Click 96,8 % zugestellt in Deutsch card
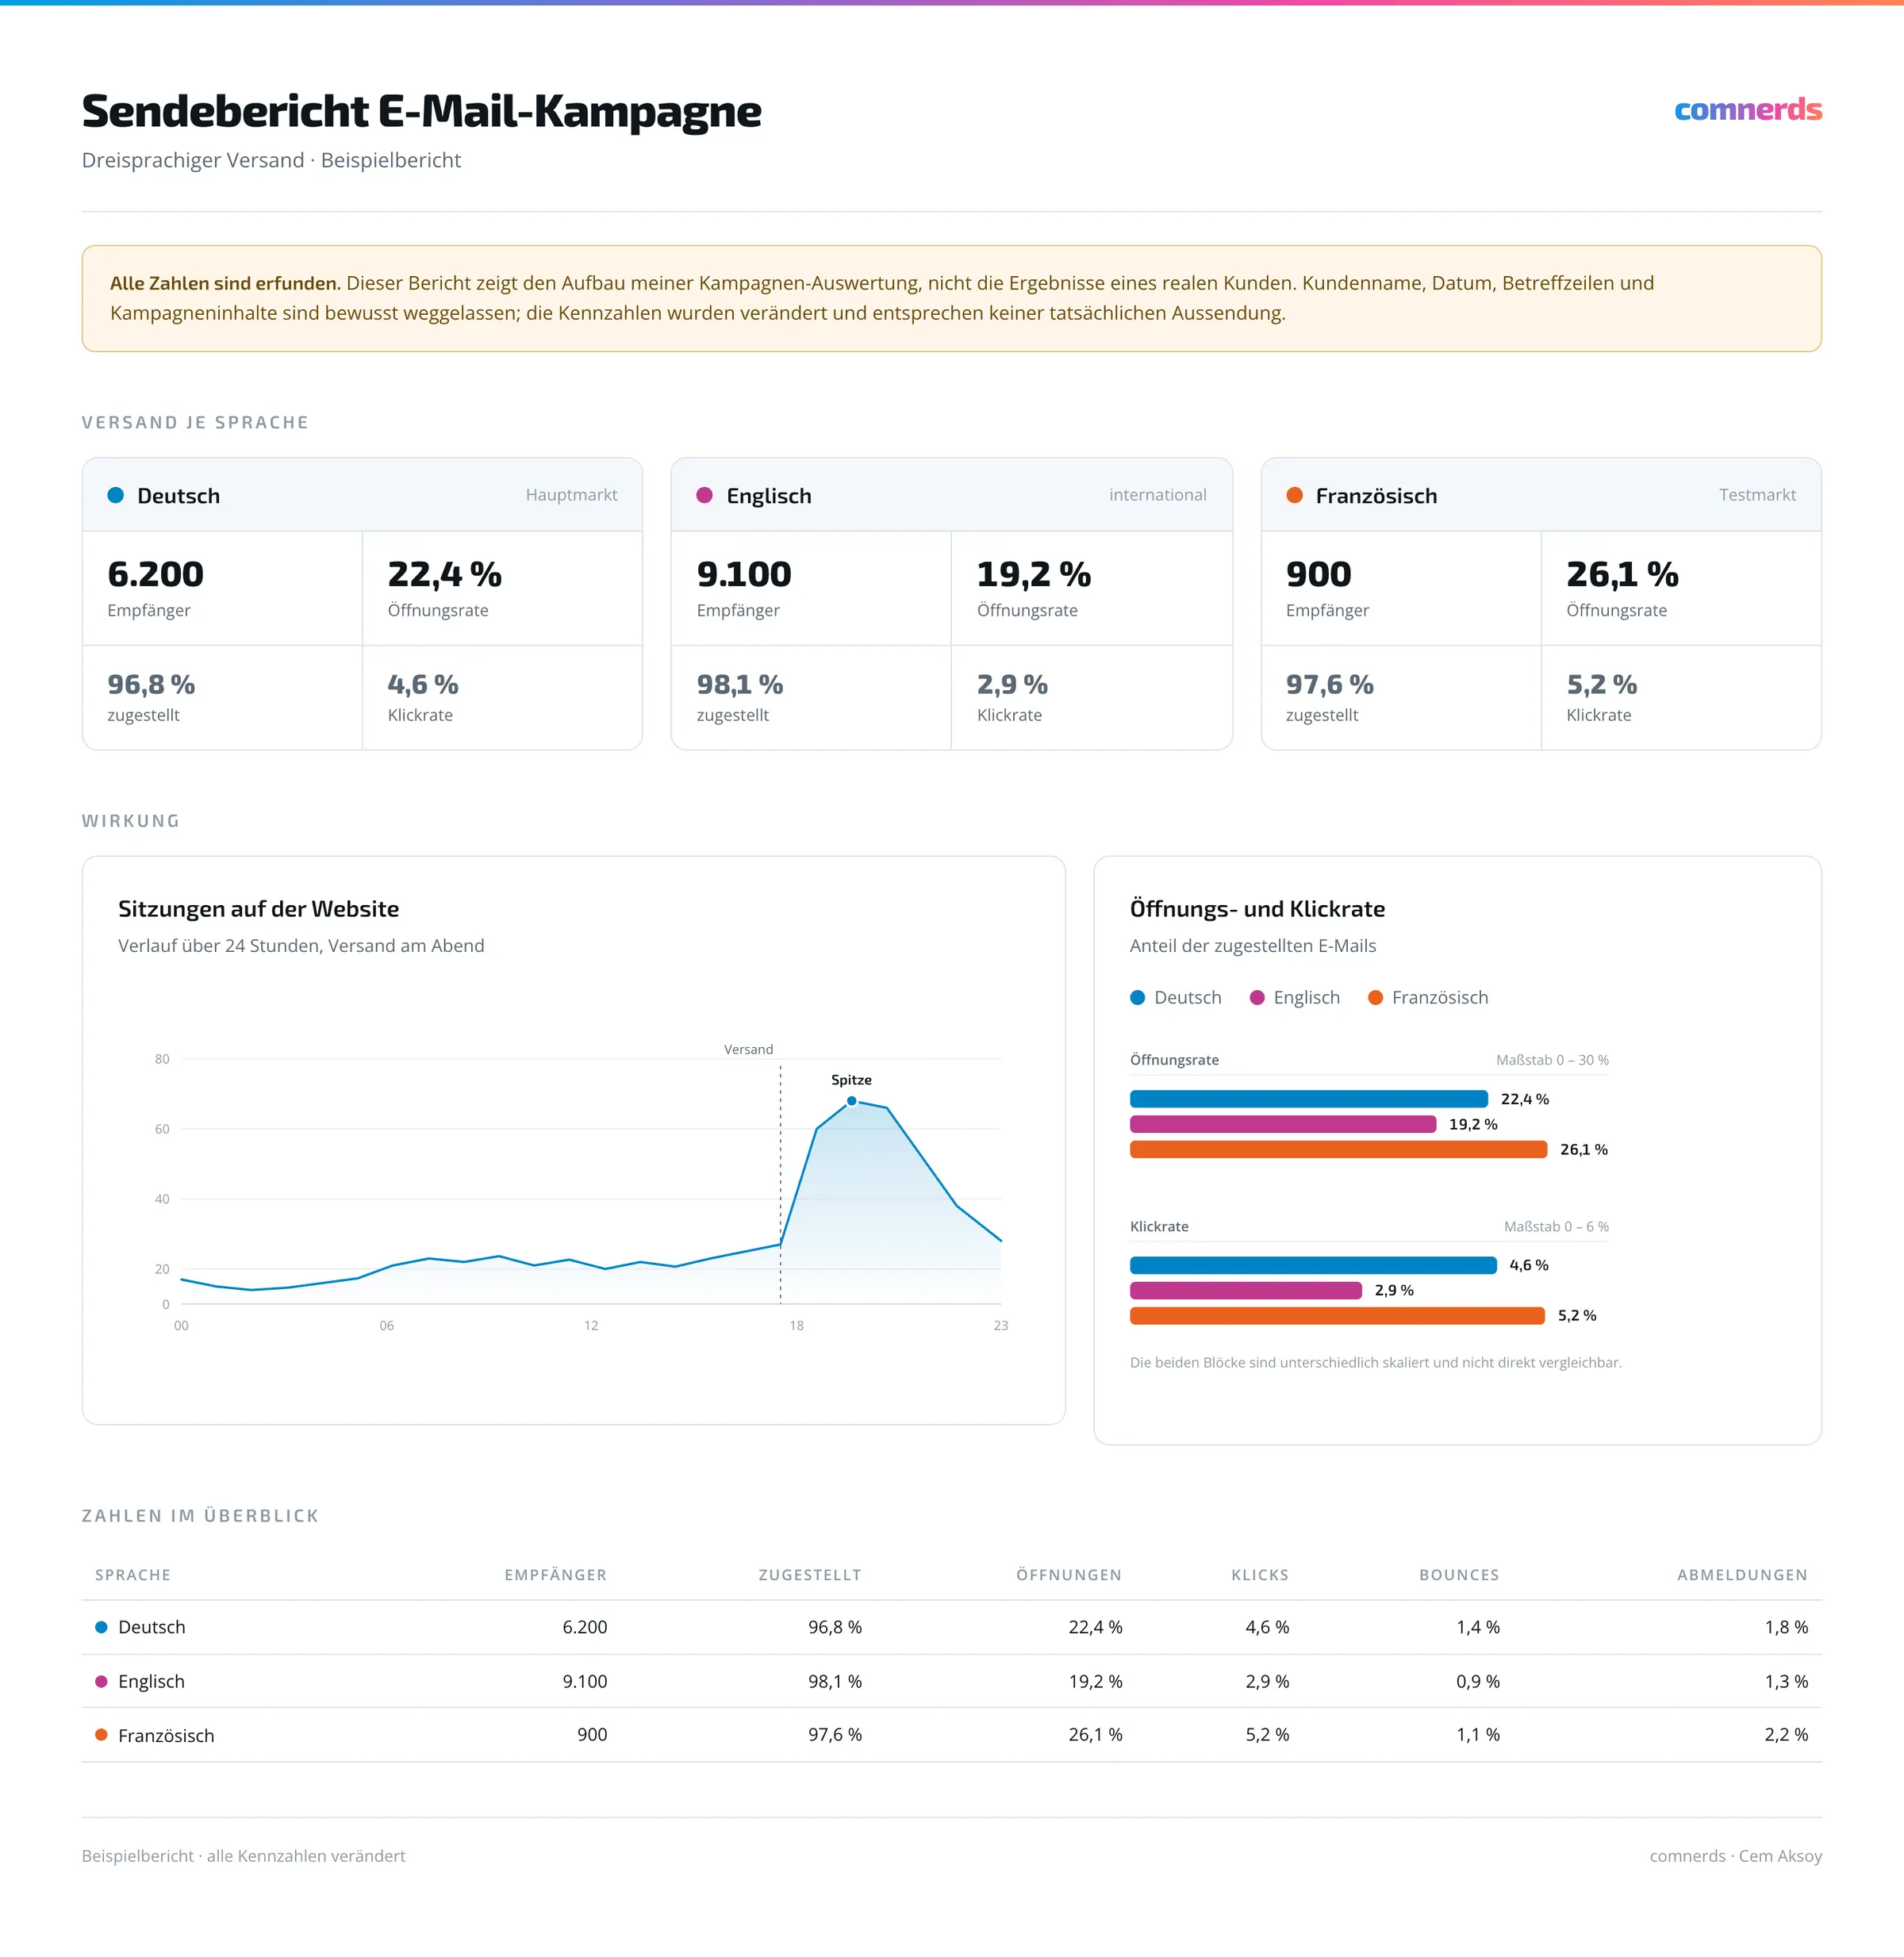This screenshot has width=1904, height=1957. [x=151, y=684]
